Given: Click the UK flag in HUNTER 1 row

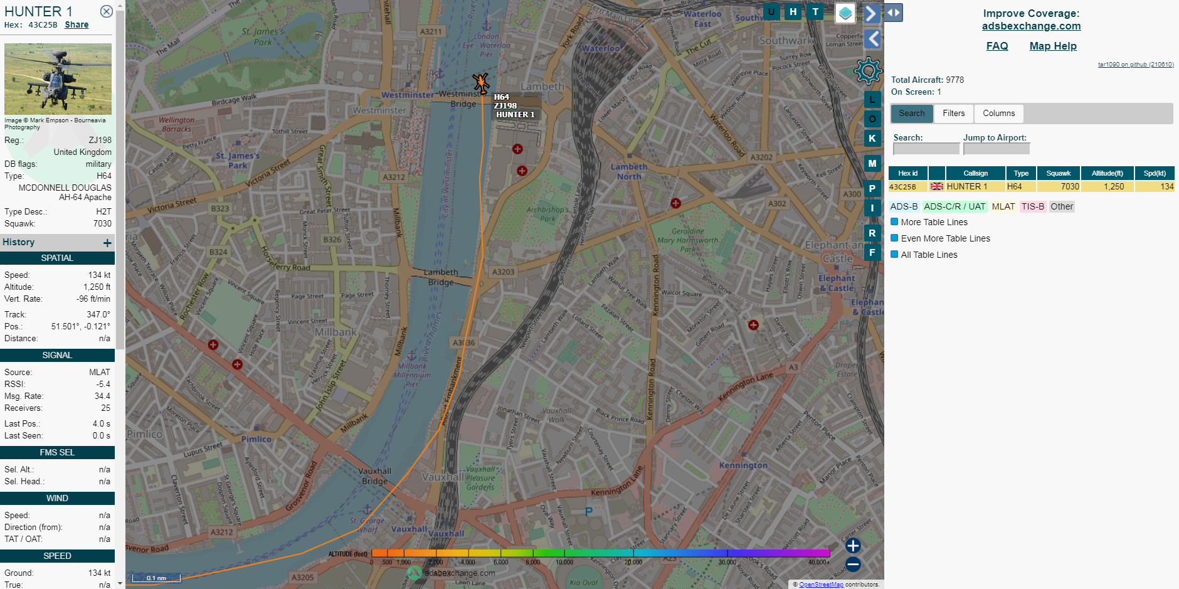Looking at the screenshot, I should [x=937, y=186].
